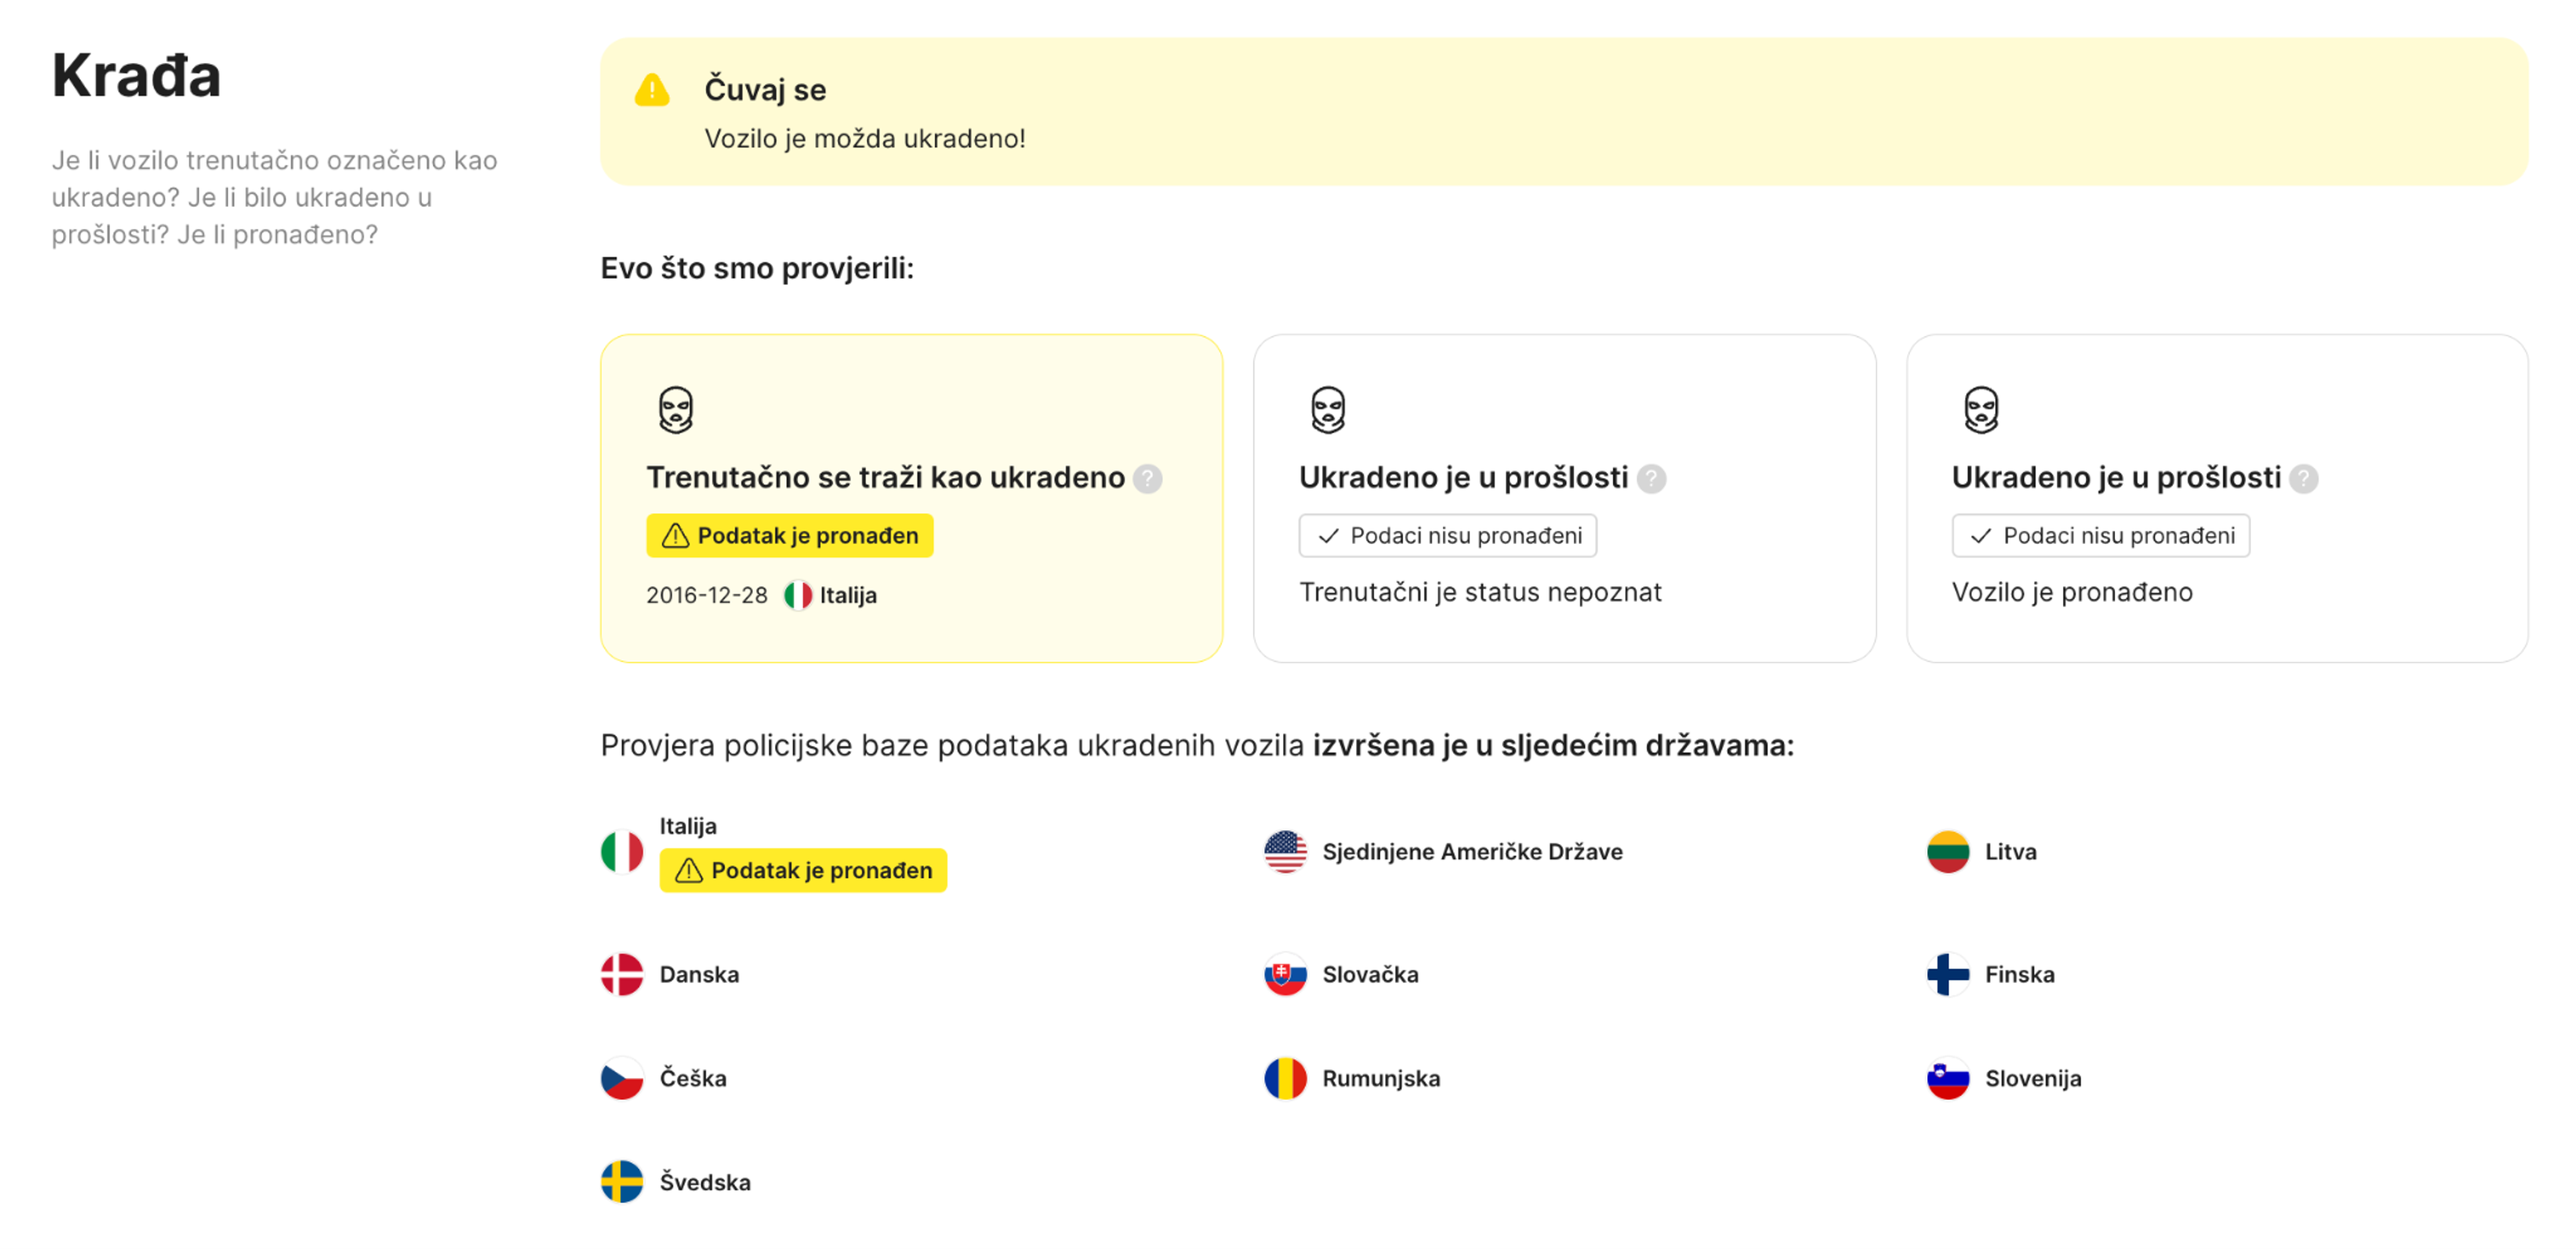Select the Slovačka flag icon
This screenshot has width=2576, height=1249.
pyautogui.click(x=1286, y=975)
